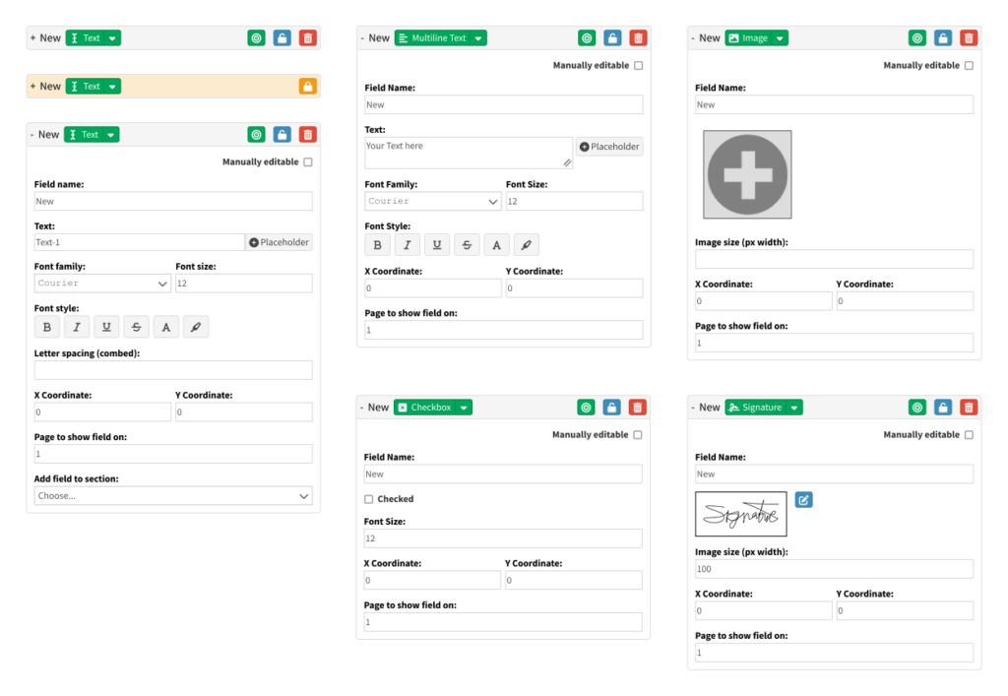Delete the Image field using red trash icon
Screen dimensions: 1008x696
[x=969, y=38]
